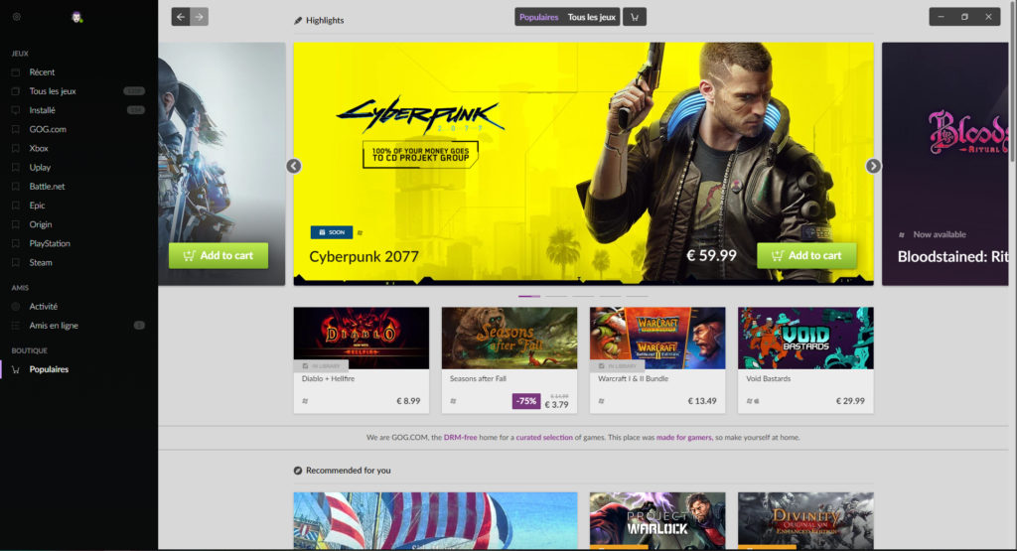
Task: Switch to the Tous les jeux tab at top
Action: tap(592, 17)
